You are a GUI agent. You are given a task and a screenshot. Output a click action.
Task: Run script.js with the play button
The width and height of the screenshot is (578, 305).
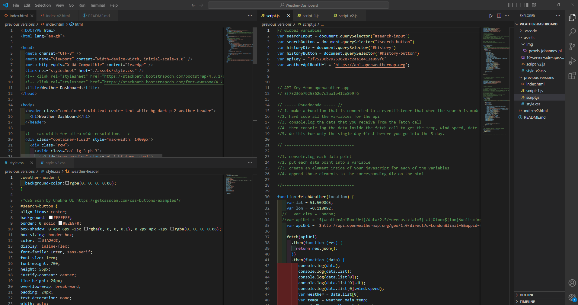490,16
